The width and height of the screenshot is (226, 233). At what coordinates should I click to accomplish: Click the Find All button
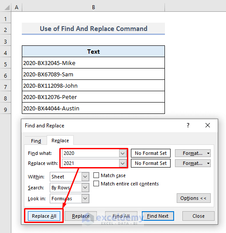(x=121, y=216)
